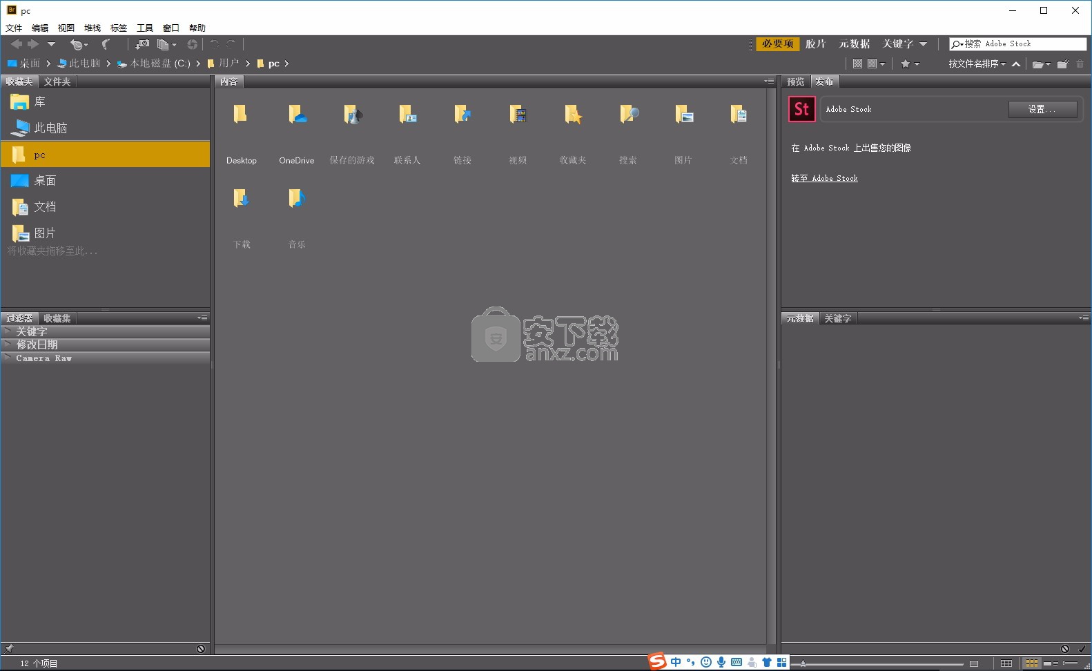The image size is (1092, 671).
Task: Select the 收藏夹 panel tab
Action: pyautogui.click(x=19, y=81)
